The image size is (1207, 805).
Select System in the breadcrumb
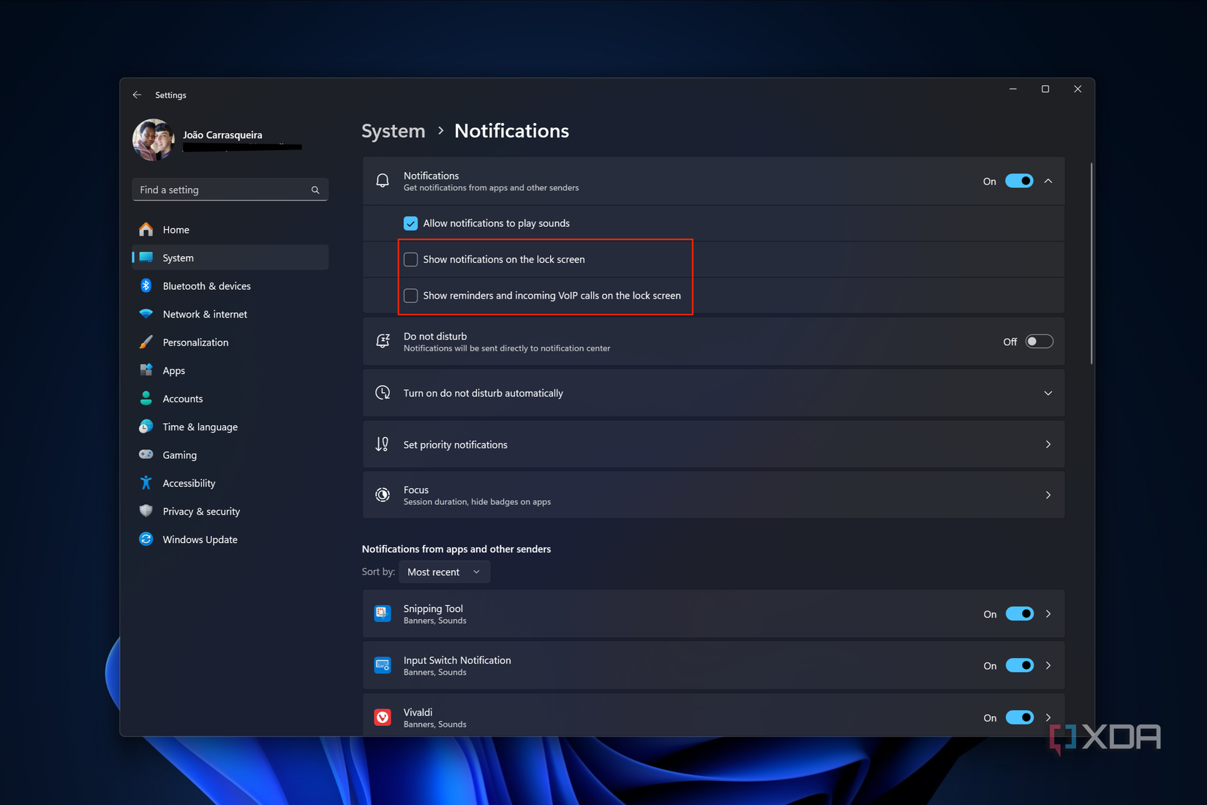tap(393, 130)
